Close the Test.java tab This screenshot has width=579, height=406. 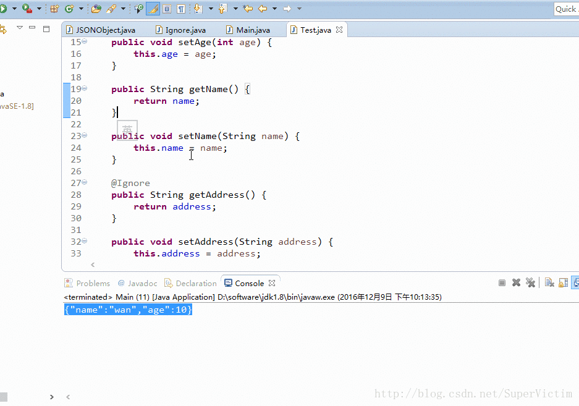point(339,30)
